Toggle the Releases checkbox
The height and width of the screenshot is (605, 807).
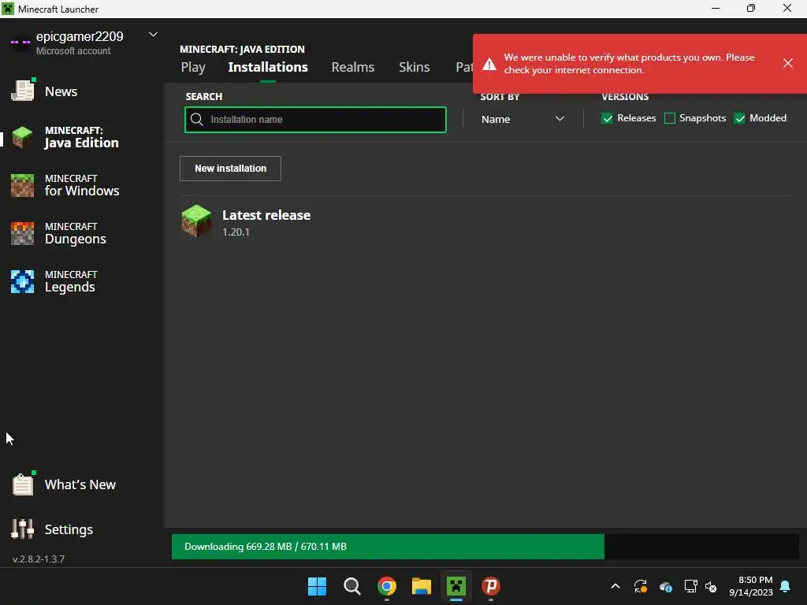click(x=608, y=118)
